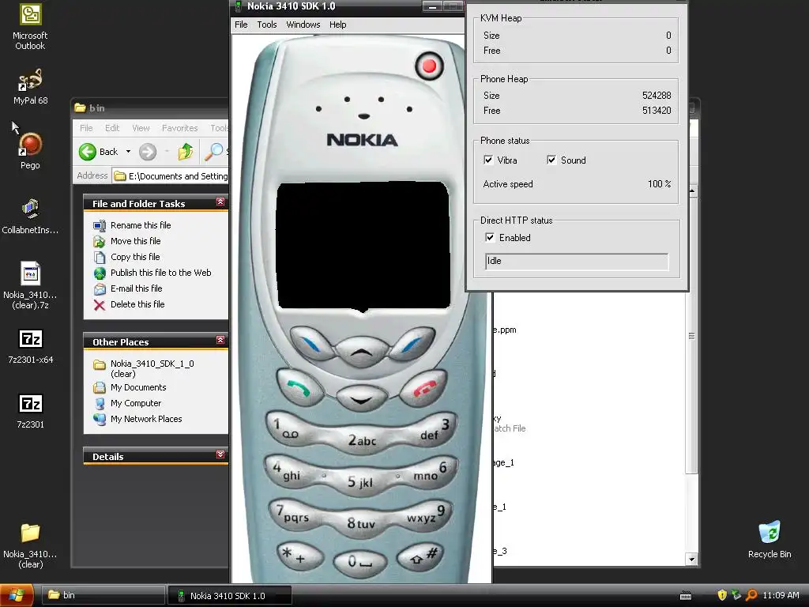This screenshot has width=809, height=607.
Task: Open My Network Places link
Action: click(x=146, y=419)
